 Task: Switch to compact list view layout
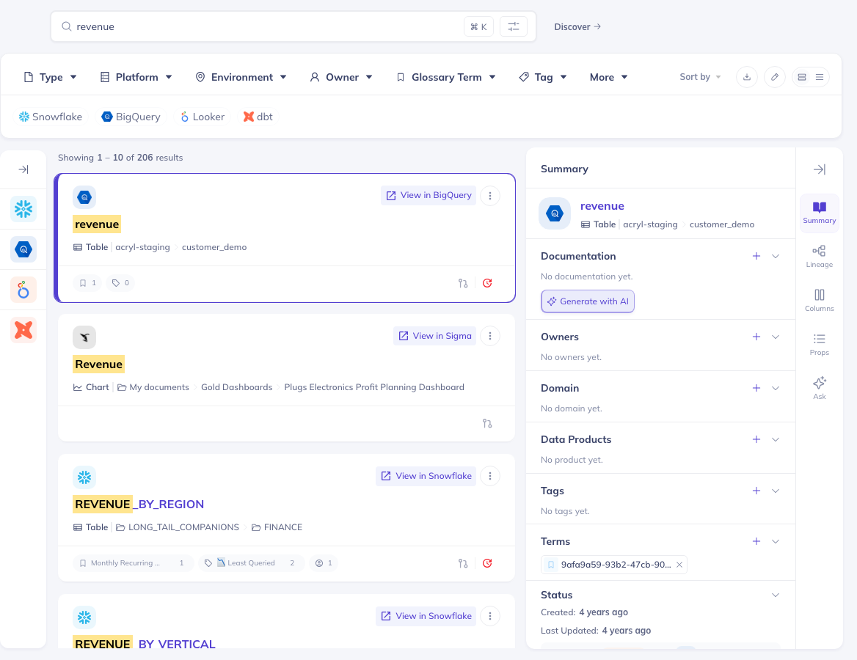pyautogui.click(x=820, y=77)
